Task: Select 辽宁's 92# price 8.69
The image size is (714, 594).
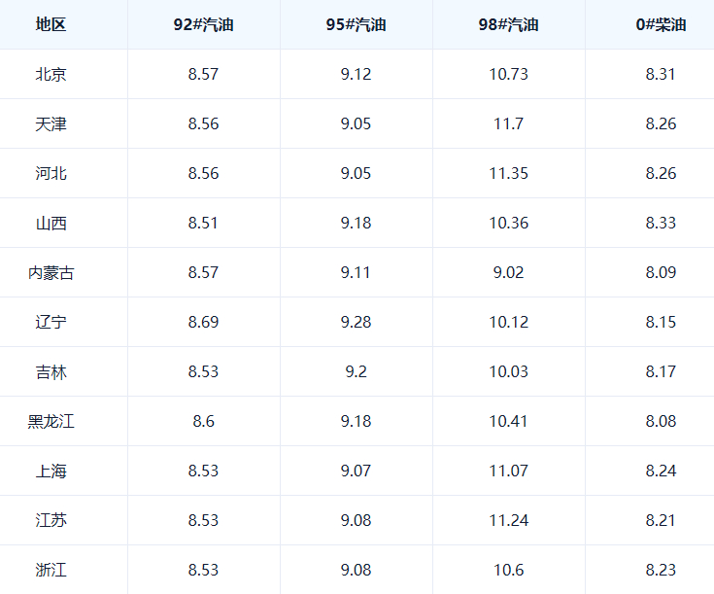Action: click(x=203, y=322)
